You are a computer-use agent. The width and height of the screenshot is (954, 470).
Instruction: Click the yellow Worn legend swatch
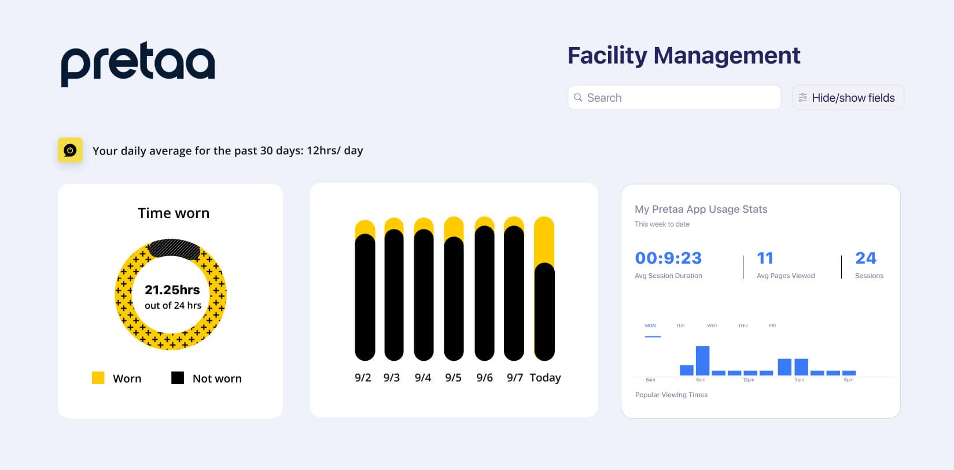98,378
